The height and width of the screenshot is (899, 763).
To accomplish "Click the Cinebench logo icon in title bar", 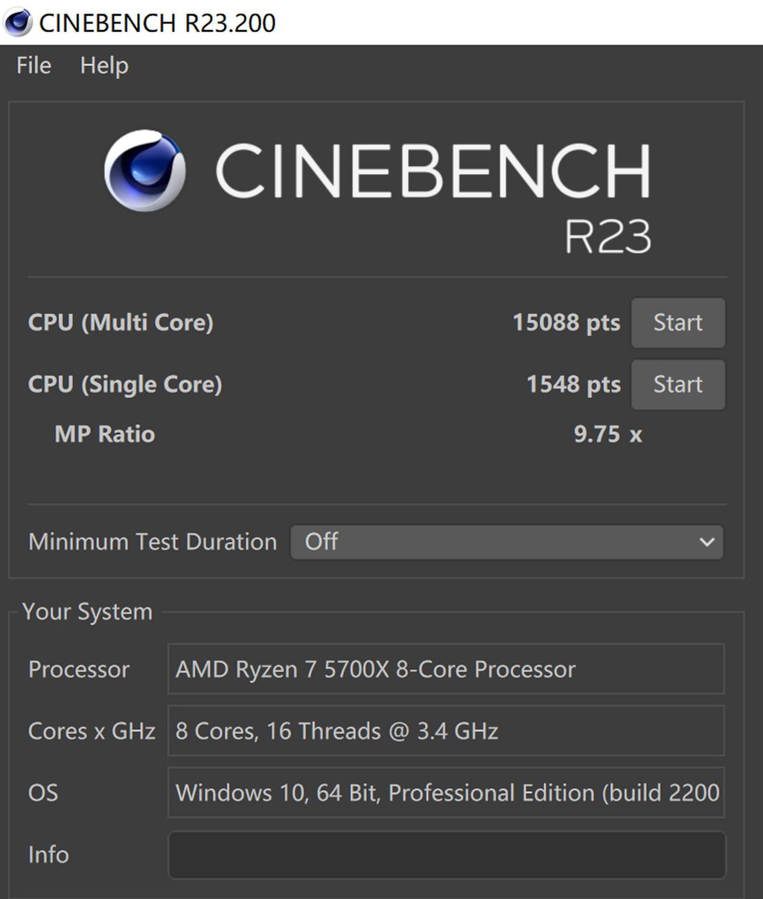I will click(19, 23).
